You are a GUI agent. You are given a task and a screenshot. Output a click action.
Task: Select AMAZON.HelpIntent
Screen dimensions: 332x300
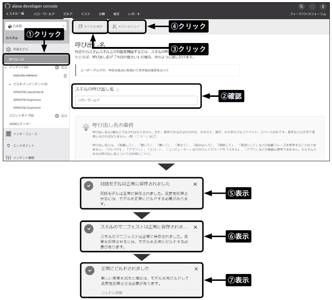[x=27, y=100]
